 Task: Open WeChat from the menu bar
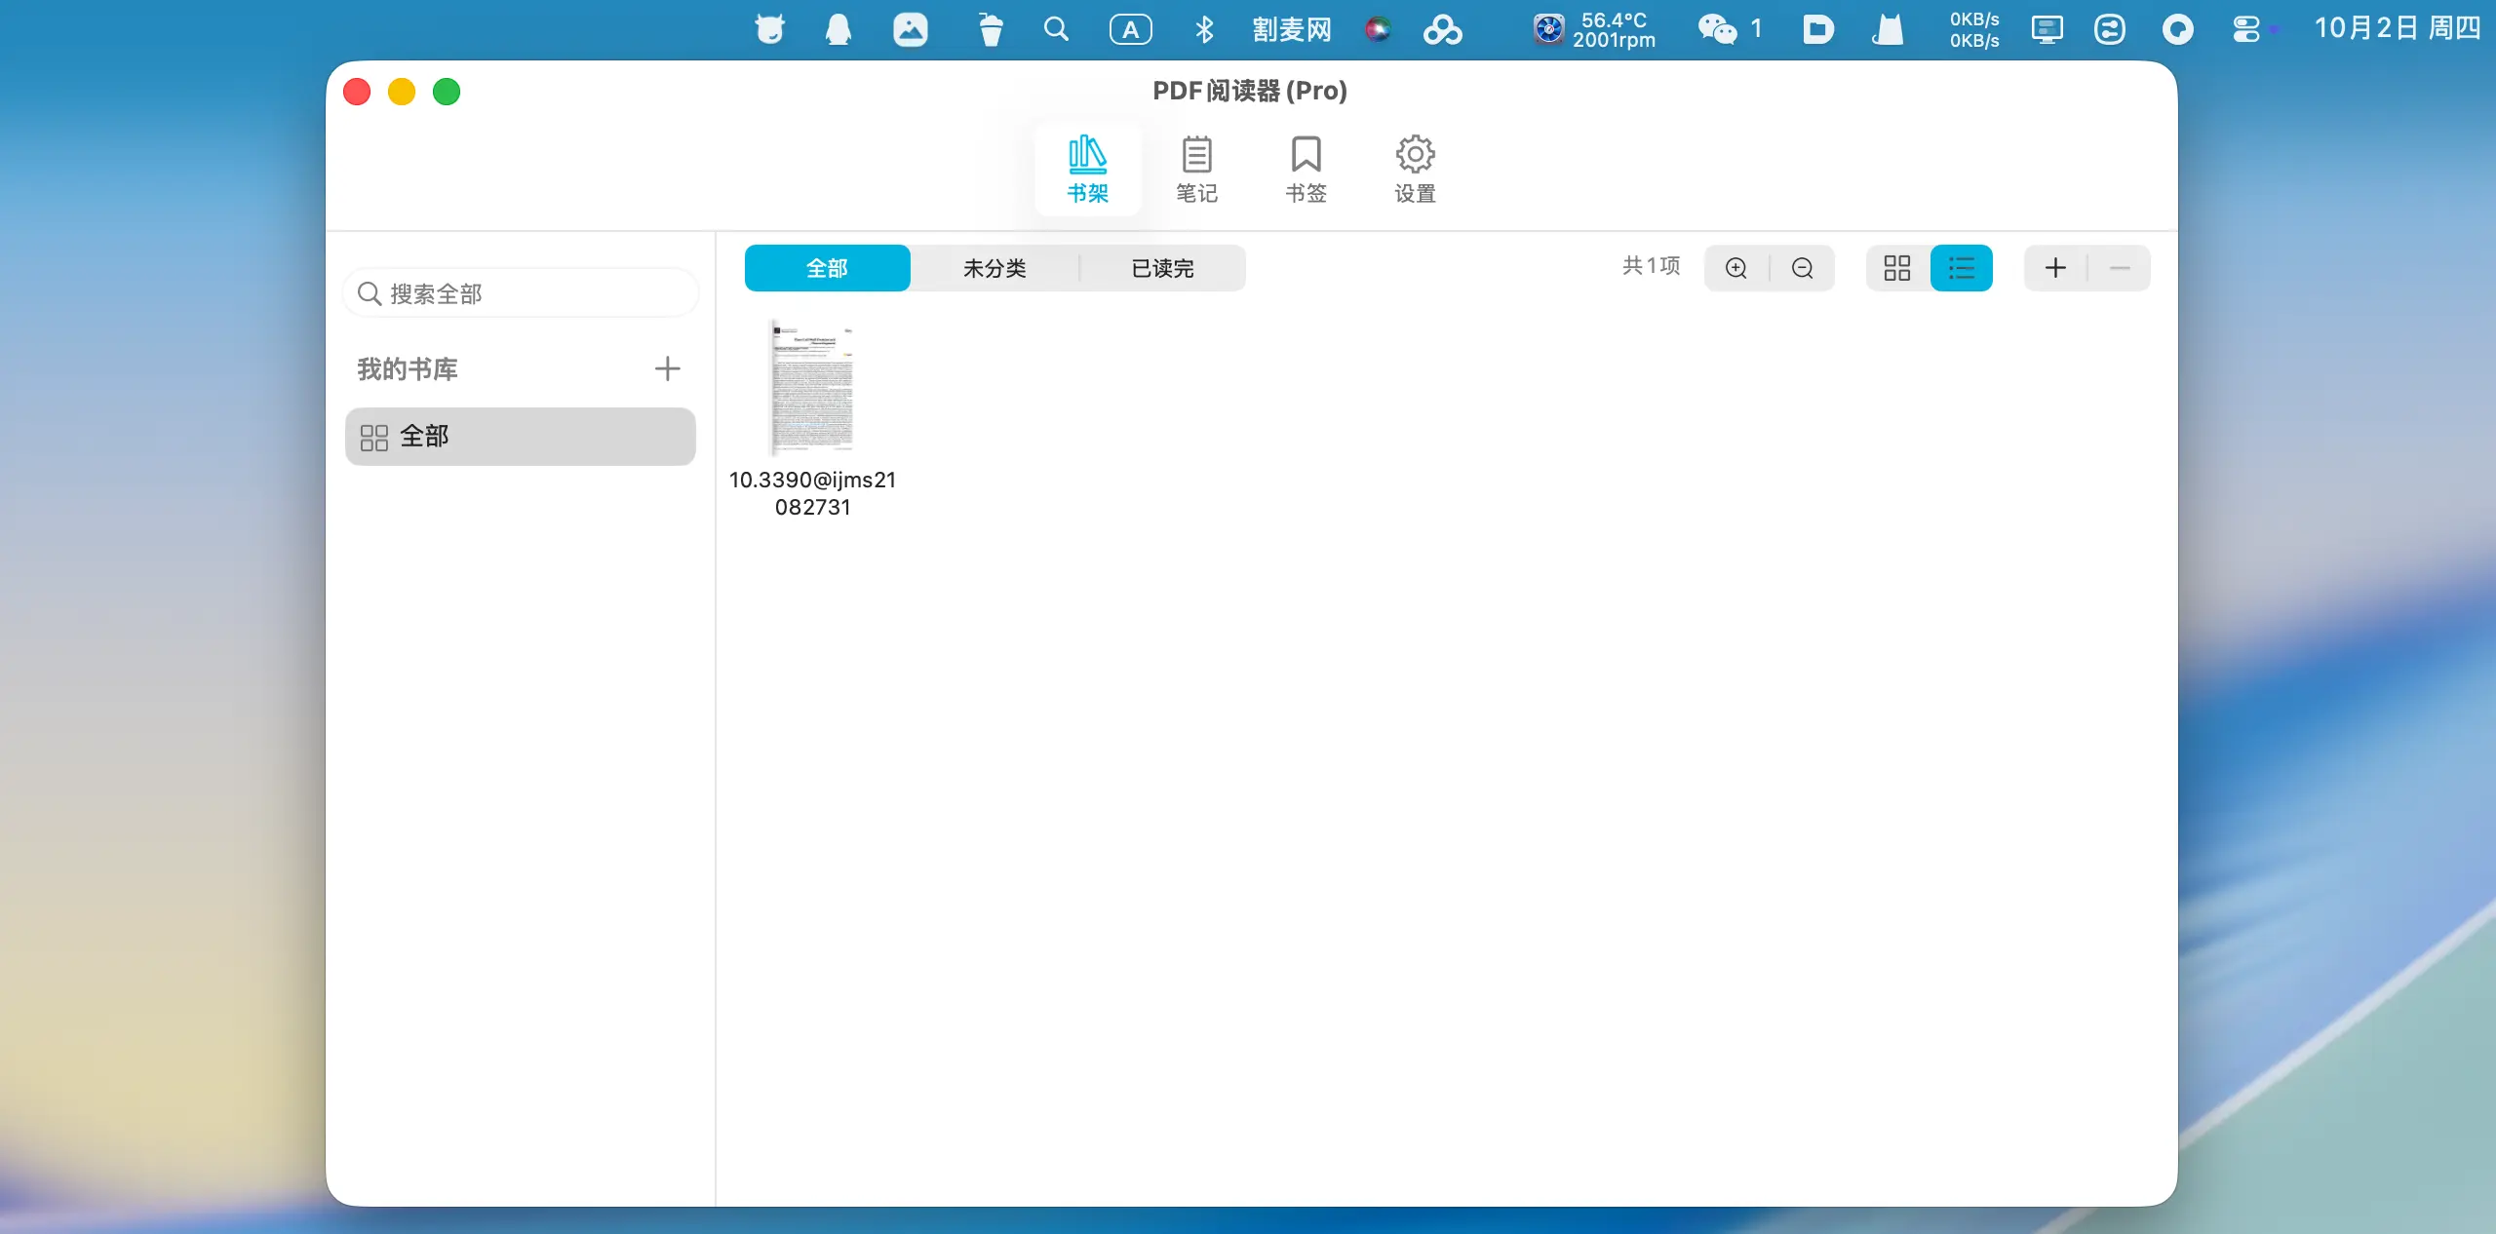point(1718,29)
